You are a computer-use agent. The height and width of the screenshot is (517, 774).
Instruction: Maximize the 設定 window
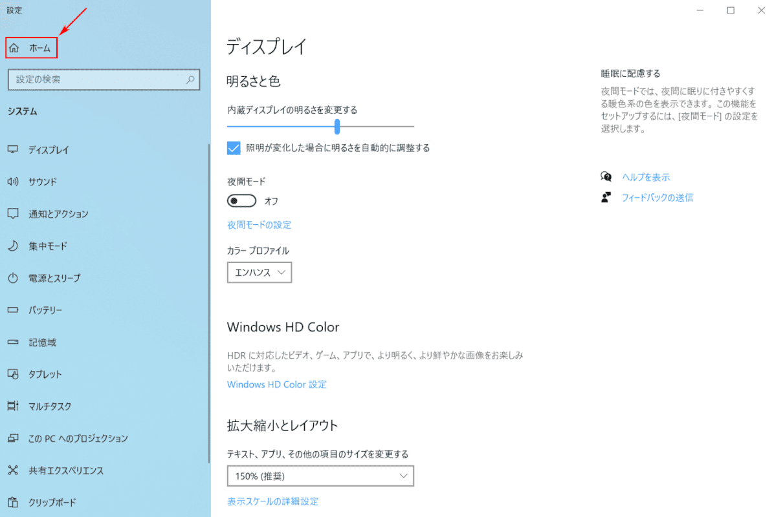(x=731, y=10)
